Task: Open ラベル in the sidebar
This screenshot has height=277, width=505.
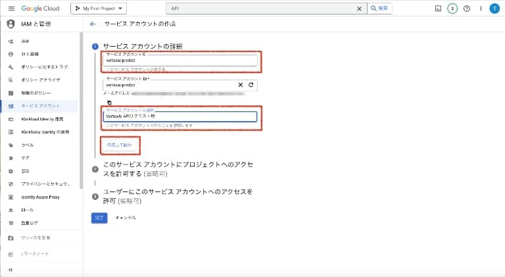Action: tap(40, 145)
